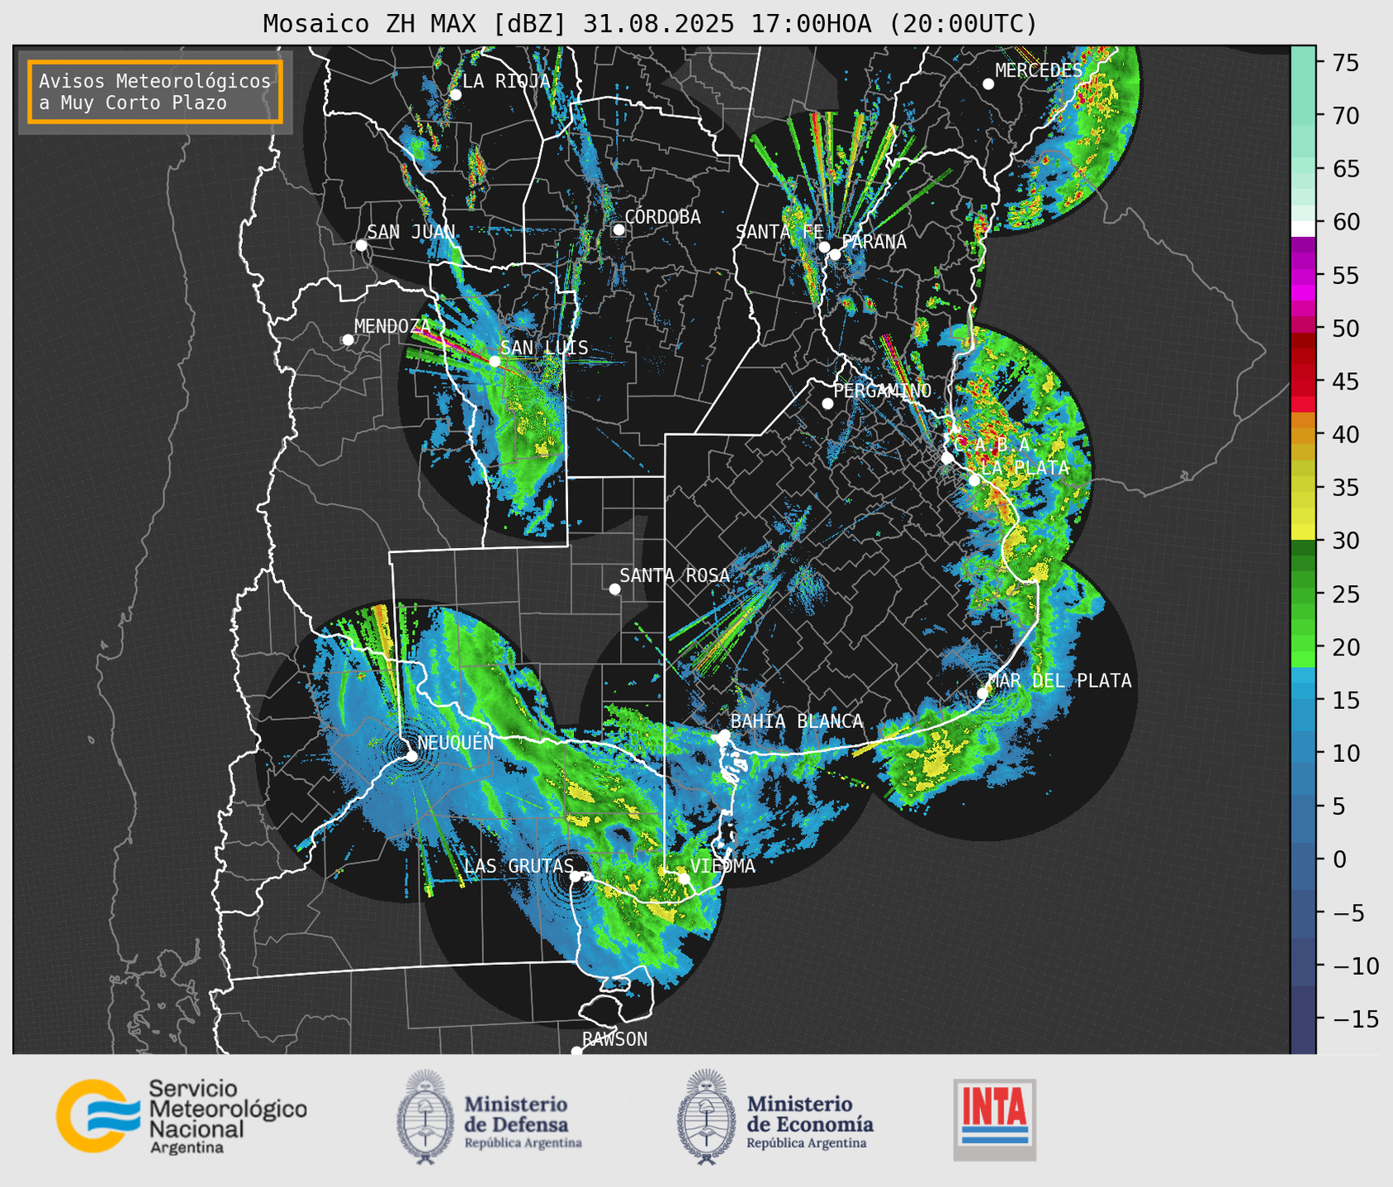Click the San Juan city marker
Viewport: 1393px width, 1187px height.
pyautogui.click(x=361, y=245)
